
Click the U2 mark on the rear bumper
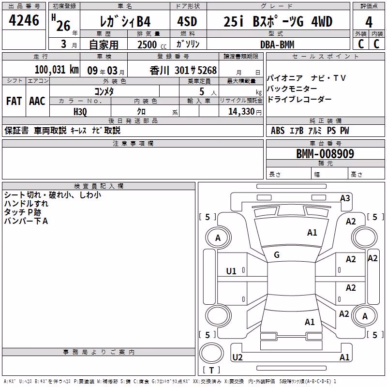pos(238,357)
